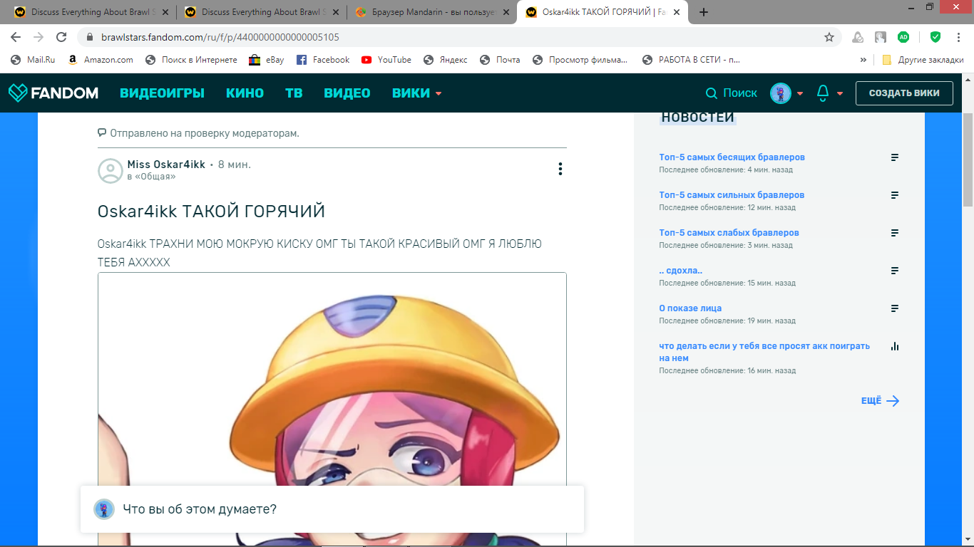The width and height of the screenshot is (974, 547).
Task: Open the Просмотр фильма bookmark
Action: [x=580, y=60]
